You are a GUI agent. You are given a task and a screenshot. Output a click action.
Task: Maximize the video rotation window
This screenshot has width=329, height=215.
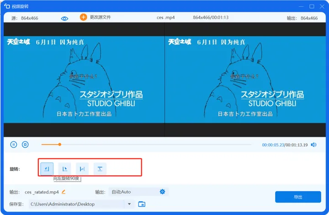click(312, 6)
